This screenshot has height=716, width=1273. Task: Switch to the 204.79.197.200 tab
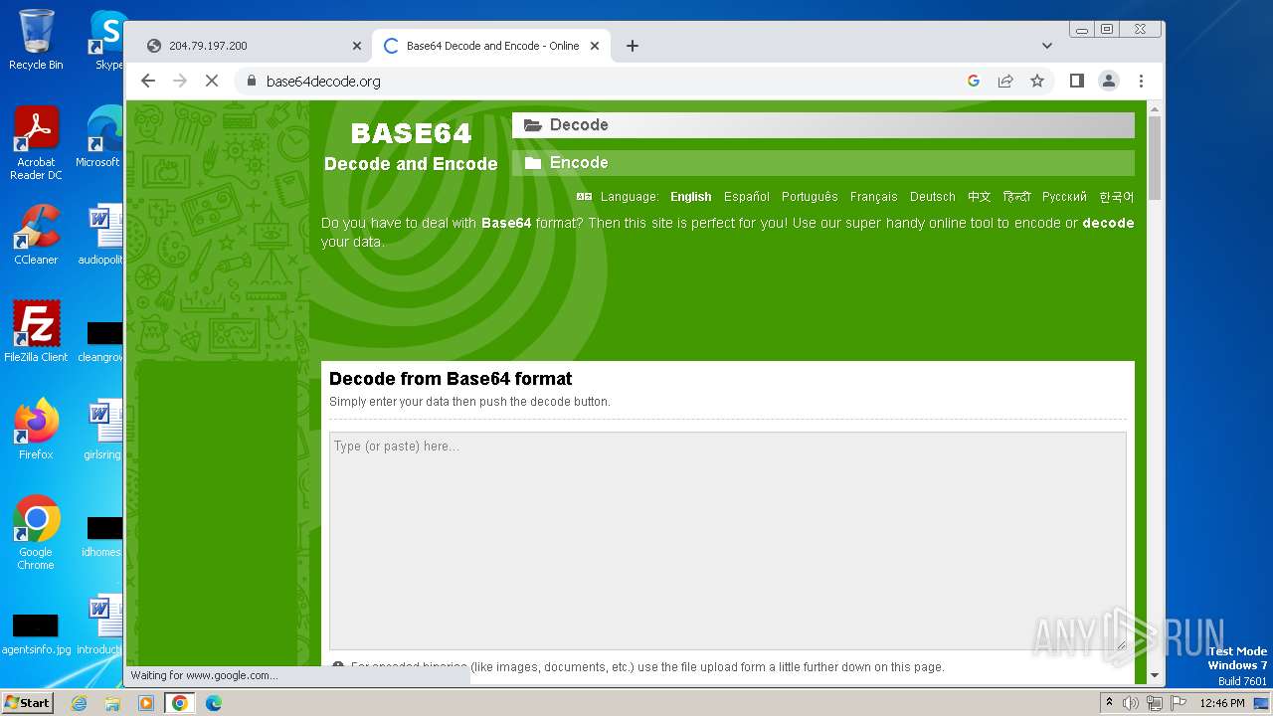253,46
